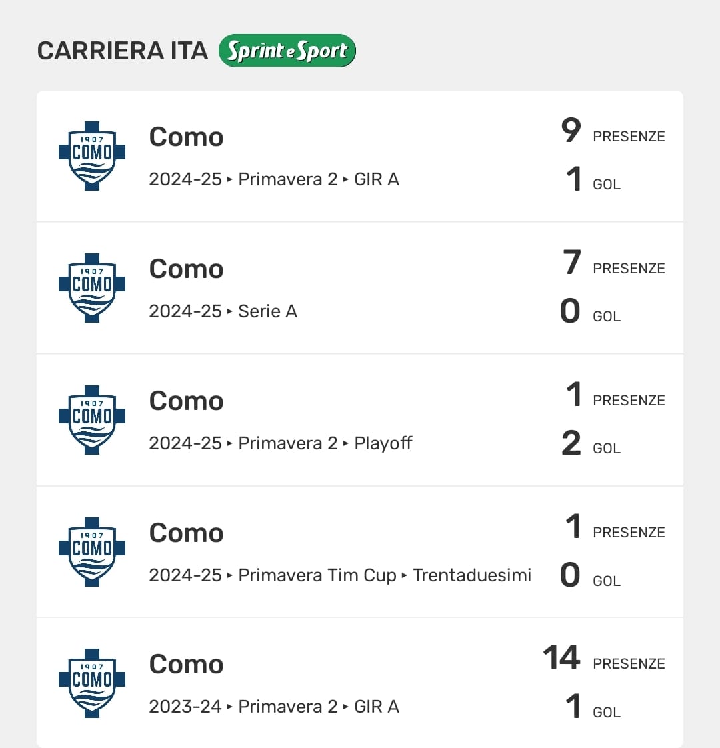Image resolution: width=720 pixels, height=748 pixels.
Task: Click the 9 presenze stat in first row
Action: tap(571, 131)
